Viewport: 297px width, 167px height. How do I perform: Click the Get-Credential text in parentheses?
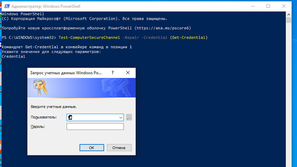click(188, 37)
